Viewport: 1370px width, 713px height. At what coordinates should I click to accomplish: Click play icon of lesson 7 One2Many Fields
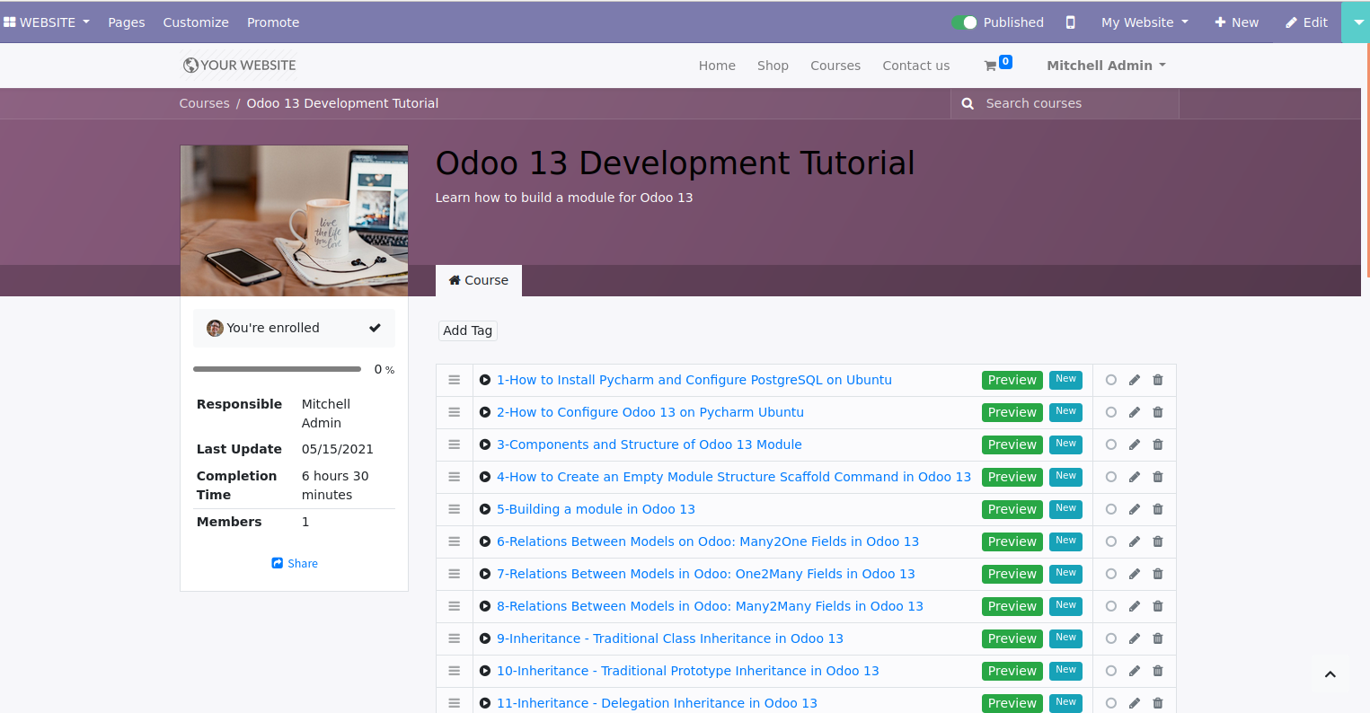(485, 574)
